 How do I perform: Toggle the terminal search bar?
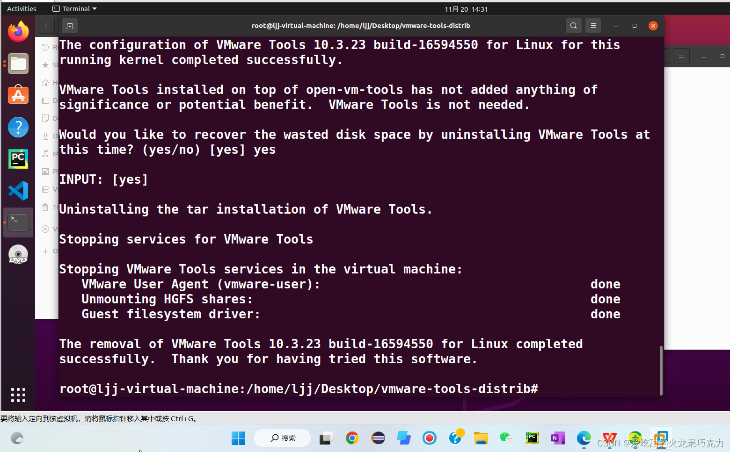tap(574, 26)
